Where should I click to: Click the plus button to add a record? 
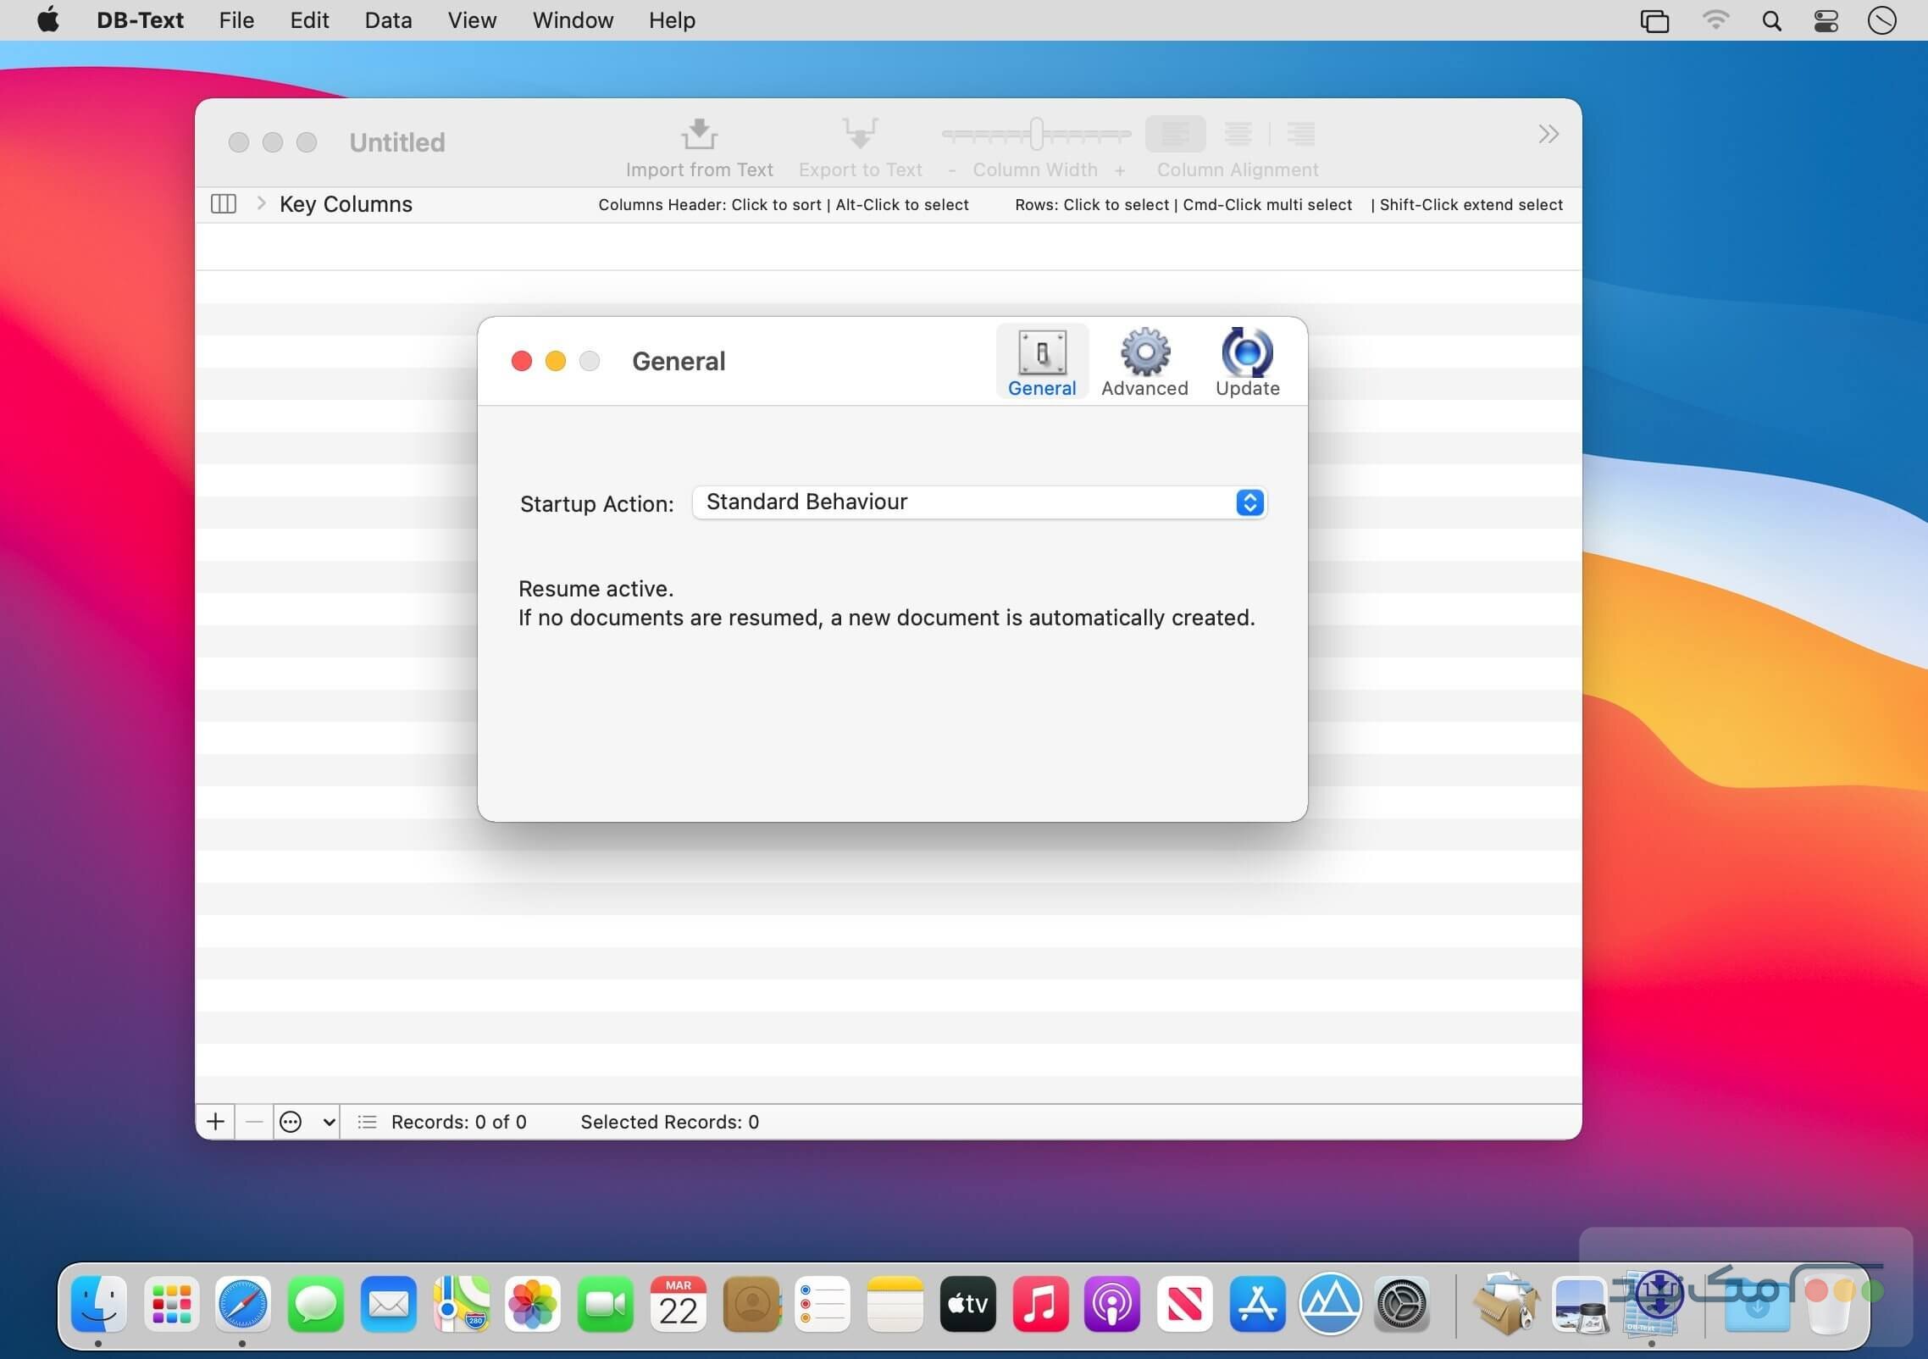[x=215, y=1122]
